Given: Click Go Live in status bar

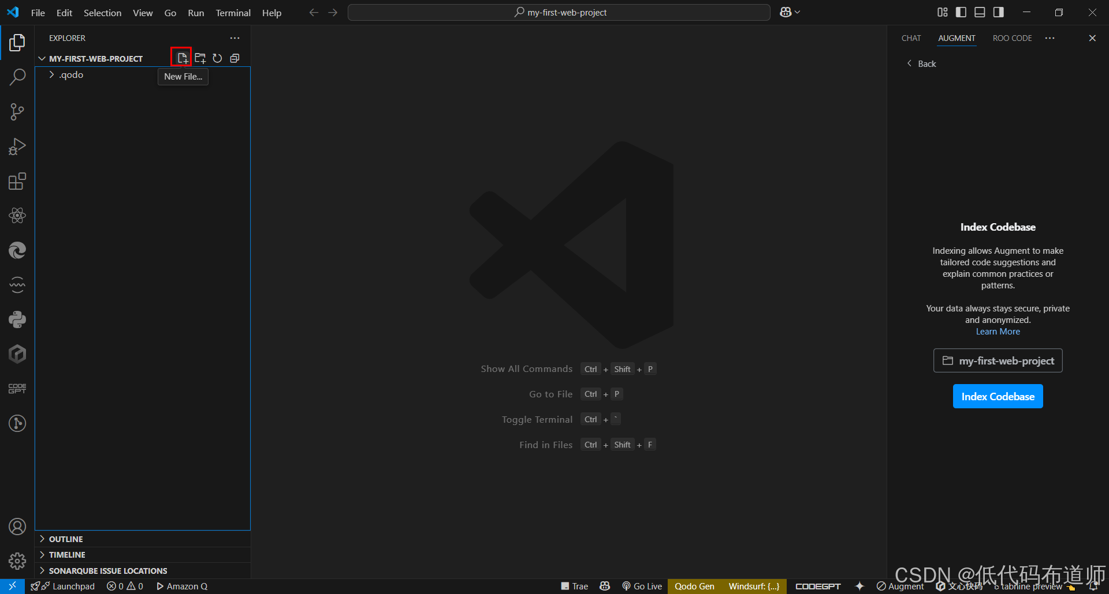Looking at the screenshot, I should [642, 586].
